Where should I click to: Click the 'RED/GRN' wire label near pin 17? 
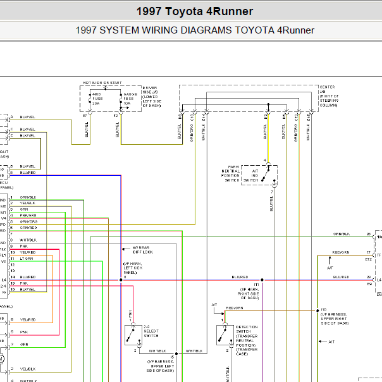341,252
